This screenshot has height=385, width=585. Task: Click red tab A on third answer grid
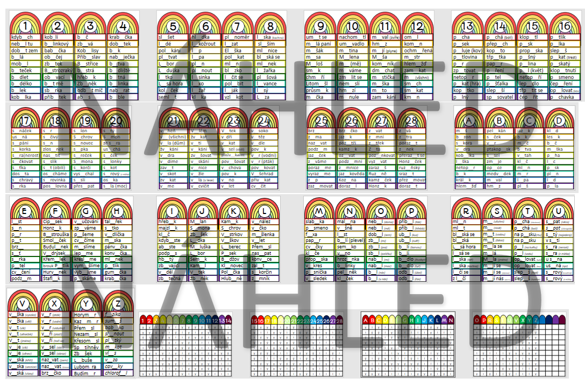click(366, 320)
